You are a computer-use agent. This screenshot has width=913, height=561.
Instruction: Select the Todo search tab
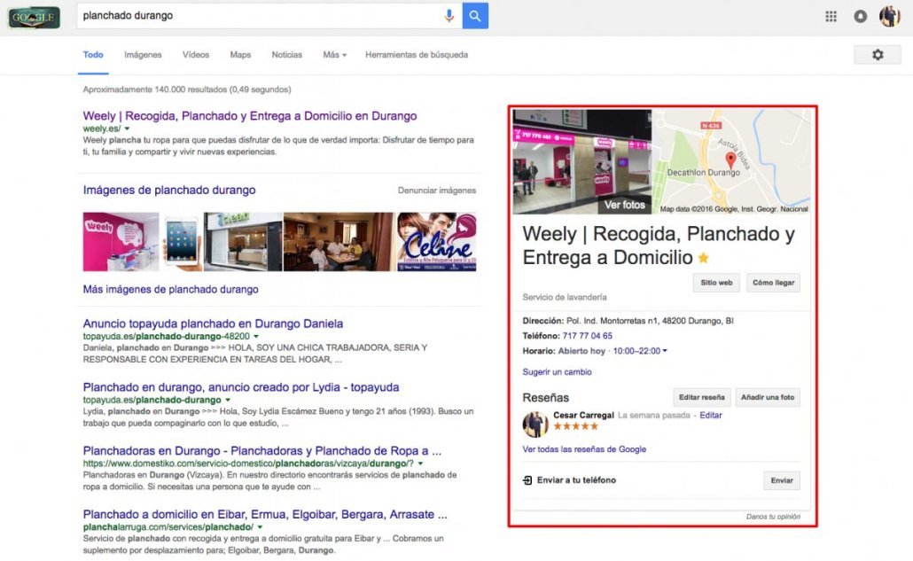[x=93, y=55]
